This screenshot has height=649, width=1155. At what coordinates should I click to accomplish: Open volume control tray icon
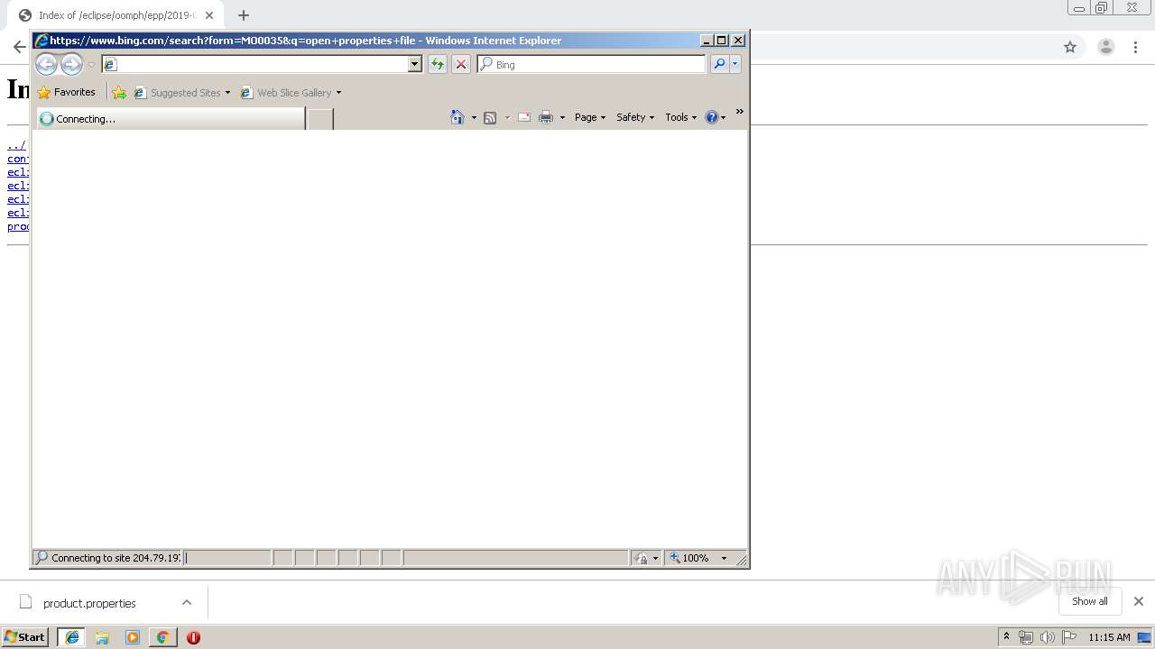(1047, 637)
